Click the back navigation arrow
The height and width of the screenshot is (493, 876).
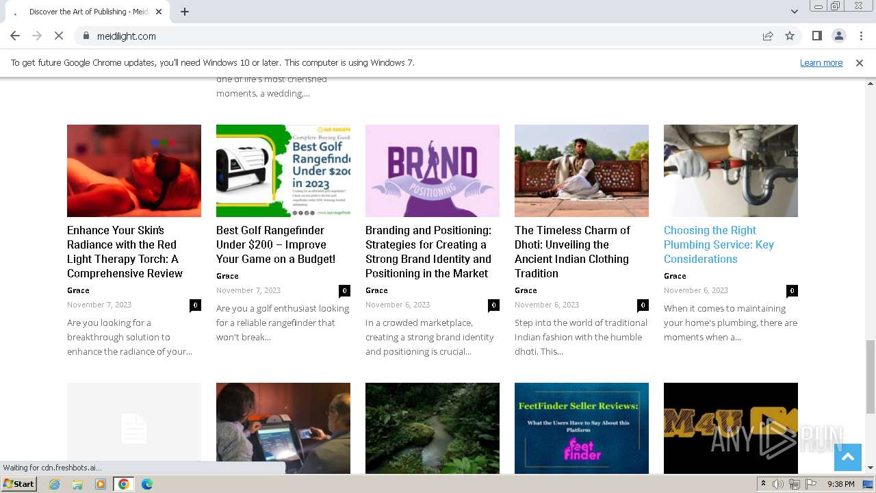[15, 36]
